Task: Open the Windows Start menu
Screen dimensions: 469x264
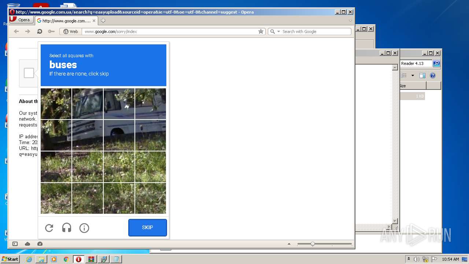Action: point(10,259)
